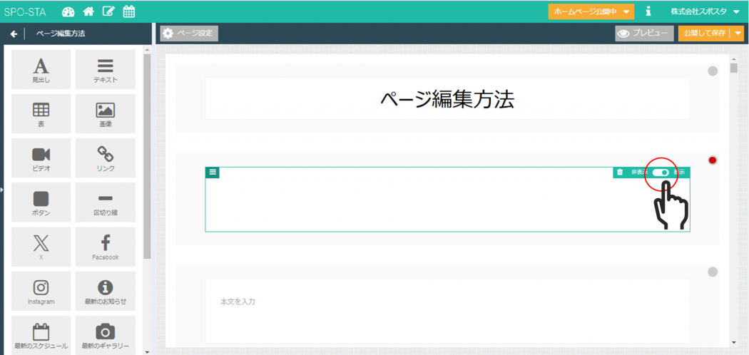This screenshot has width=749, height=355.
Task: Open the 株式会社スポスタ account menu
Action: click(x=704, y=11)
